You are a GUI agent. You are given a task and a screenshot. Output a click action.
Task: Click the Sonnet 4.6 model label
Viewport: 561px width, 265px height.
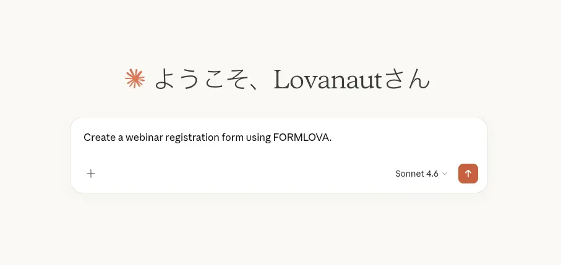(x=416, y=174)
